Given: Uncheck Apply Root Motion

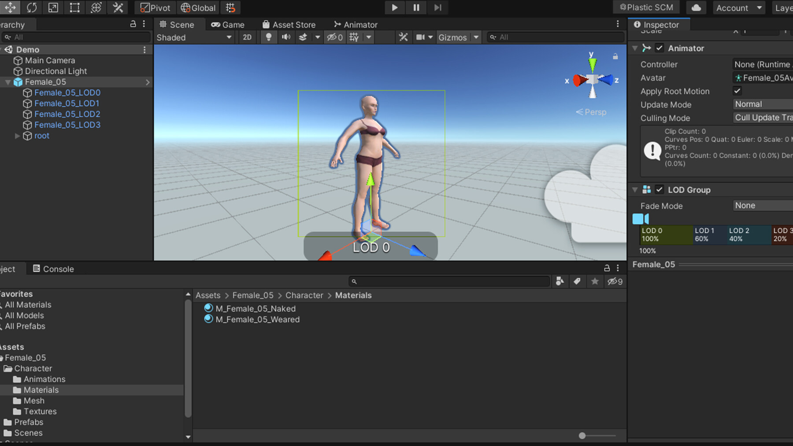Looking at the screenshot, I should click(737, 91).
